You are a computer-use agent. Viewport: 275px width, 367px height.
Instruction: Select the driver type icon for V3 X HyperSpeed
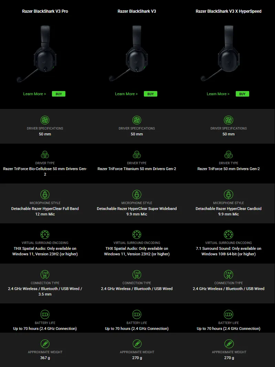[x=228, y=155]
